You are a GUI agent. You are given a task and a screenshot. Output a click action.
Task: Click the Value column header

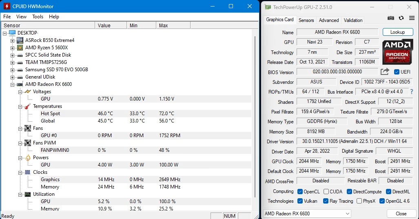111,25
